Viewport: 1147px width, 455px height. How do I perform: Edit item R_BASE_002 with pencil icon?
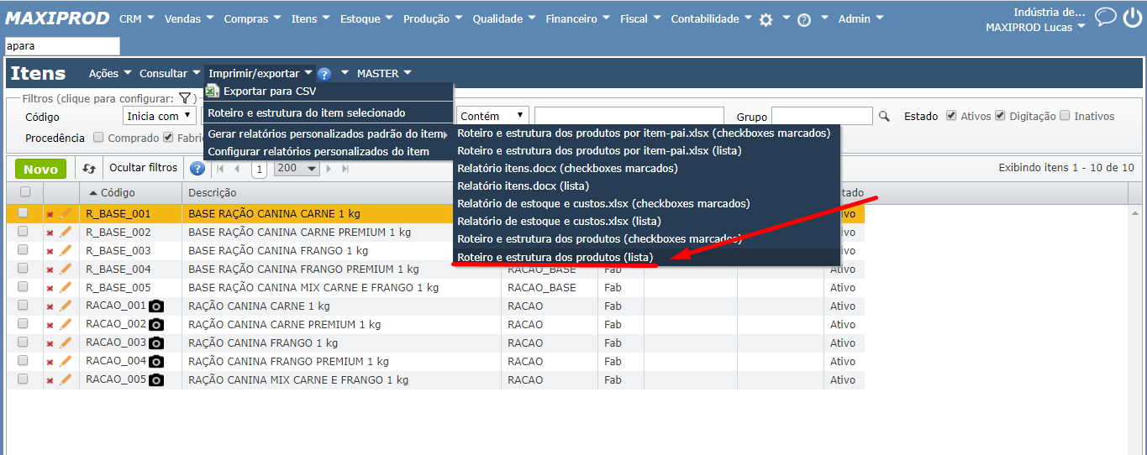pos(65,232)
